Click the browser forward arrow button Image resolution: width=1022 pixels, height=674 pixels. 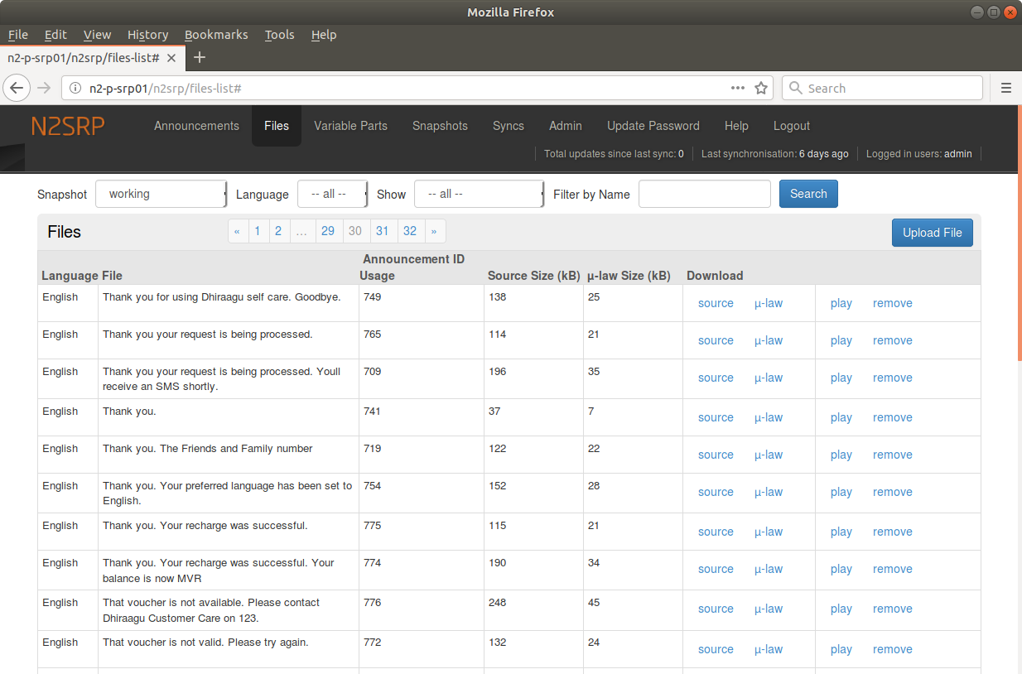point(45,88)
